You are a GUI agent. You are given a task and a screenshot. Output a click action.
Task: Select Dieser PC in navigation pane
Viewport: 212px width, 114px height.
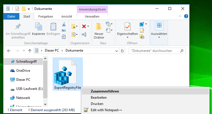click(x=23, y=80)
